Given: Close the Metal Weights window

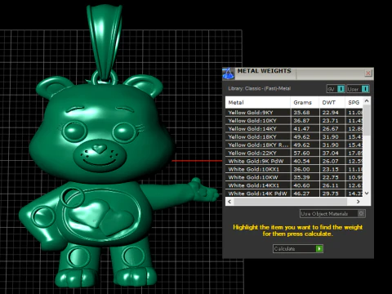Looking at the screenshot, I should click(x=368, y=73).
